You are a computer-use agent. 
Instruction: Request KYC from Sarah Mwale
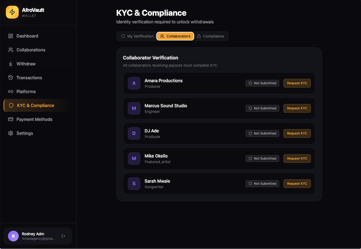[297, 183]
